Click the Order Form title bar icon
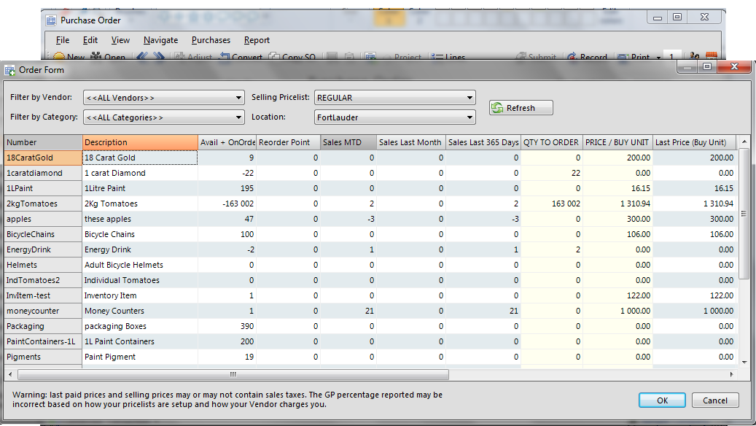Image resolution: width=756 pixels, height=426 pixels. [10, 70]
